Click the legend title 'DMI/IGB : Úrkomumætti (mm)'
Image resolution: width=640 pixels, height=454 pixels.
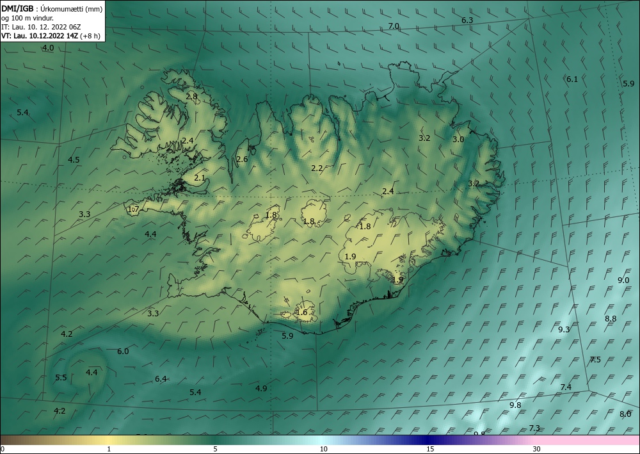(52, 8)
